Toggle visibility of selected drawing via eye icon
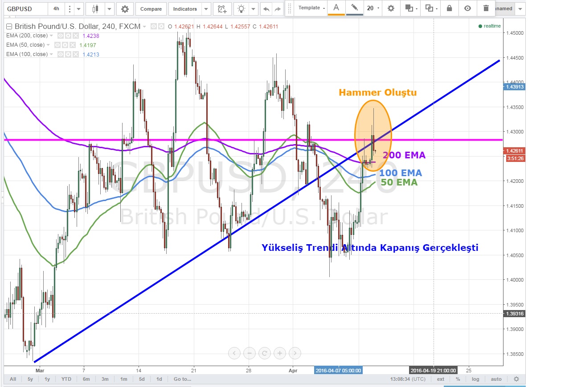 click(467, 8)
